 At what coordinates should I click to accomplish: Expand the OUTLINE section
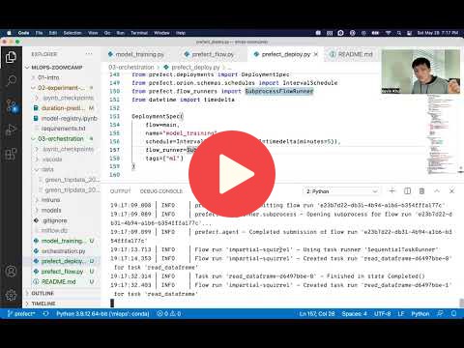tap(43, 293)
